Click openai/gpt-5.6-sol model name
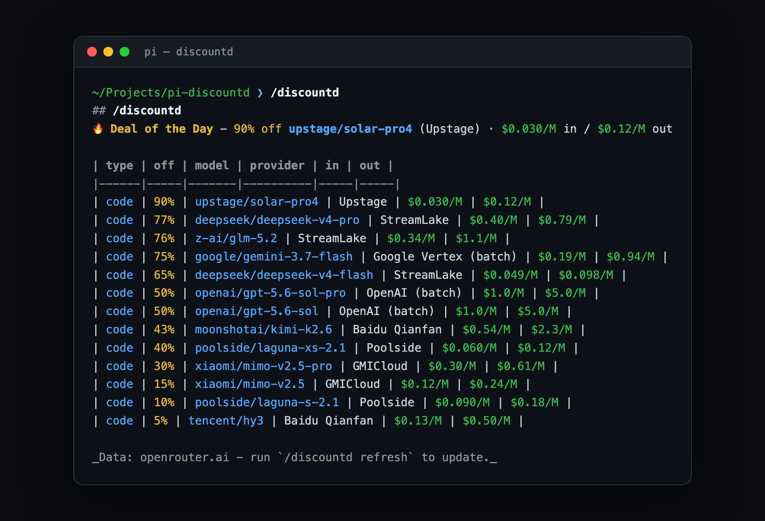Image resolution: width=765 pixels, height=521 pixels. click(x=256, y=311)
